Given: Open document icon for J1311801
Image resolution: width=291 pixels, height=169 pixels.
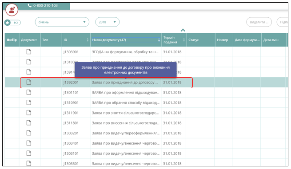Looking at the screenshot, I should 29,123.
